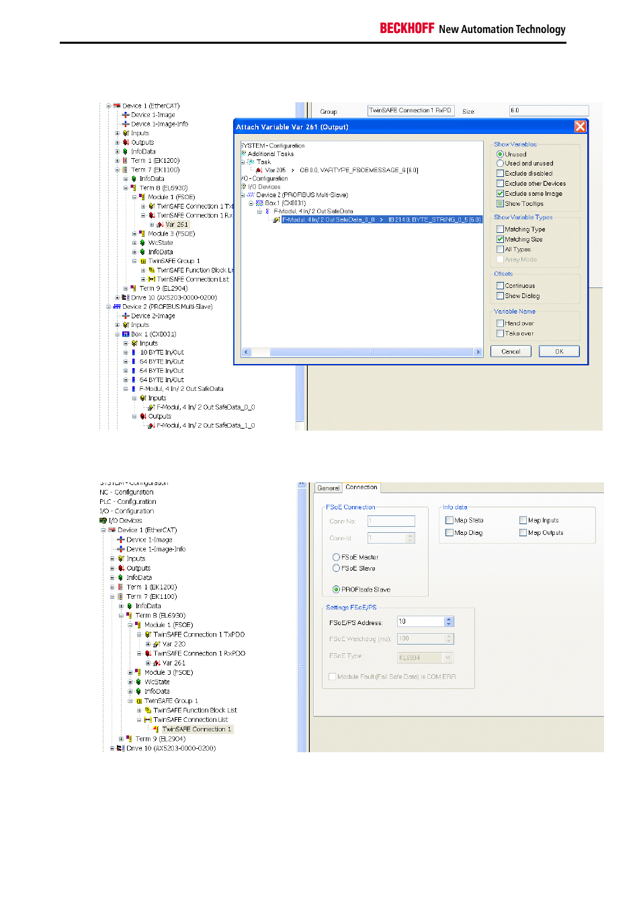Tick the All Types checkbox
The height and width of the screenshot is (909, 641).
pyautogui.click(x=500, y=250)
